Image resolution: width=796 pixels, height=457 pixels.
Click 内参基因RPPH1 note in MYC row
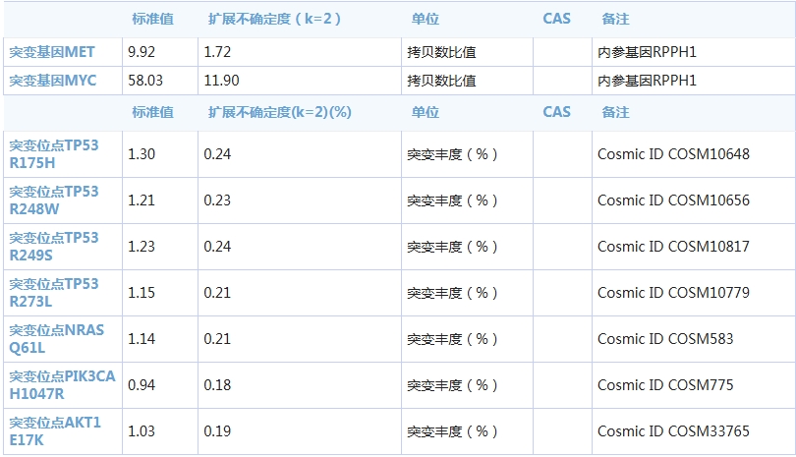point(647,81)
